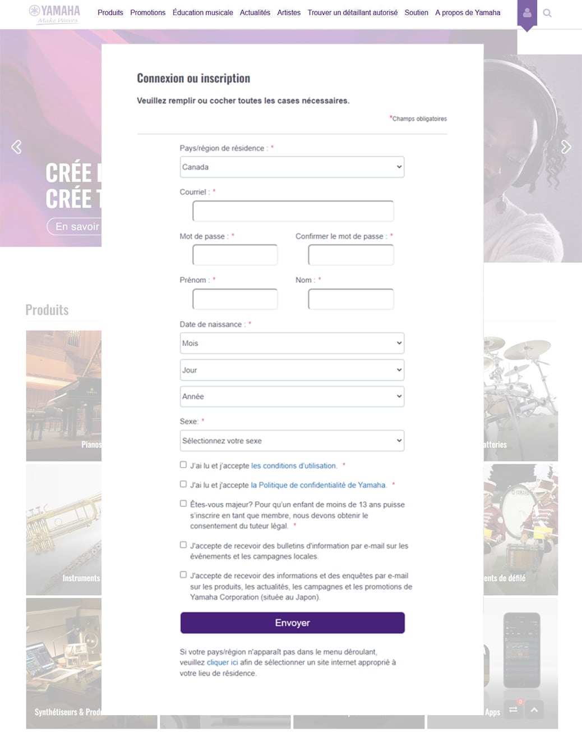Click the Courriel input field
Viewport: 582px width, 732px height.
click(292, 211)
